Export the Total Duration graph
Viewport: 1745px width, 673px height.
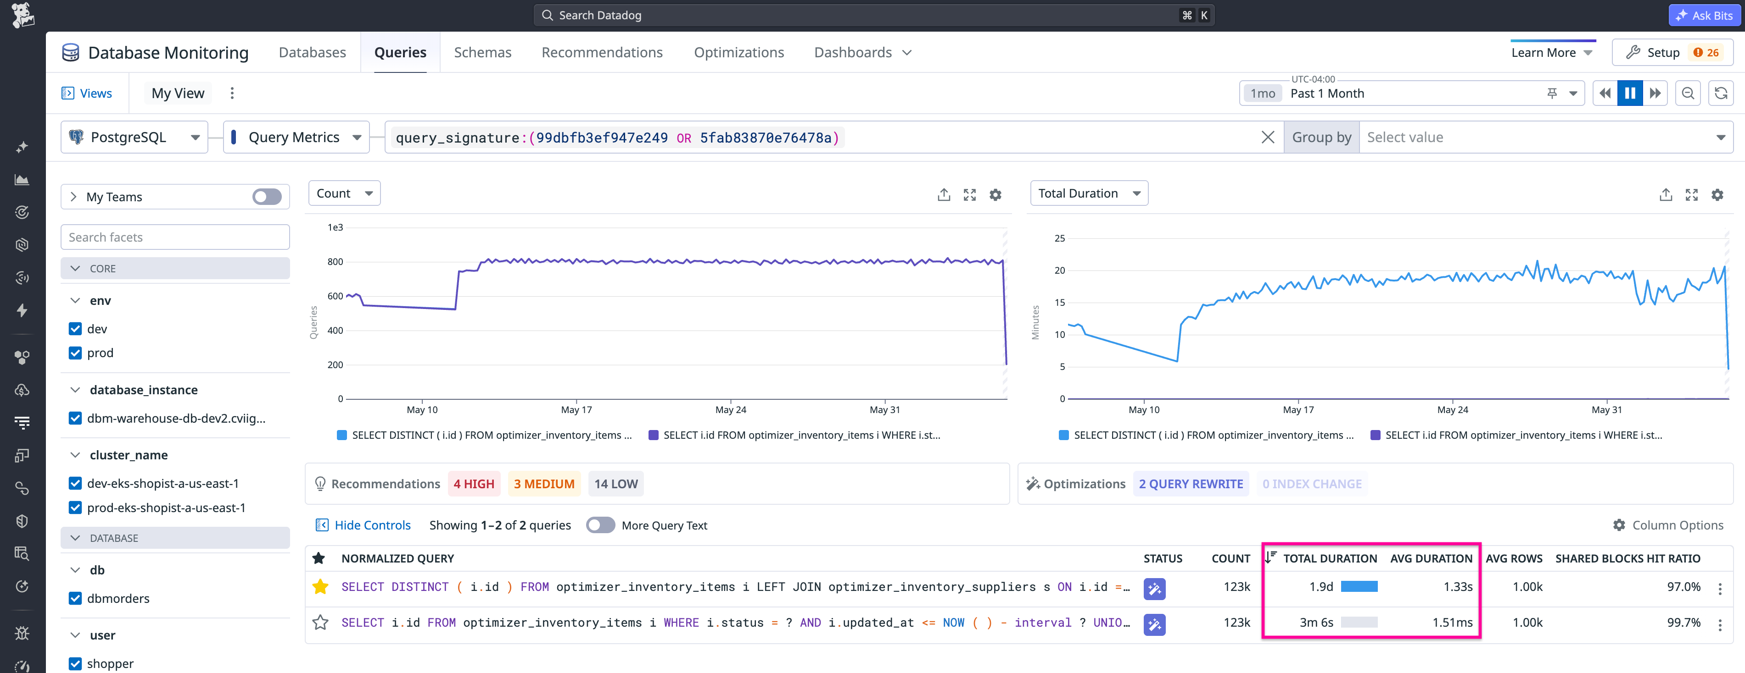pyautogui.click(x=1666, y=195)
